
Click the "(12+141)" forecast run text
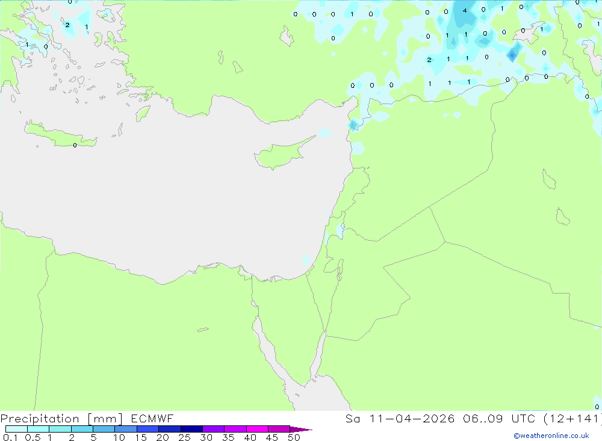[x=573, y=418]
